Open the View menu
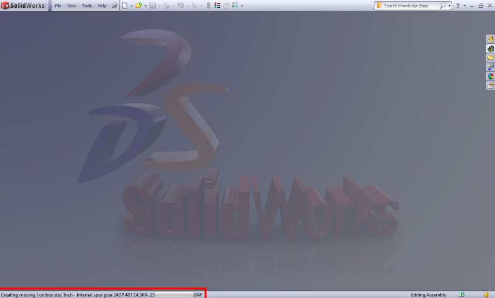Screen dimensions: 495x298 click(72, 6)
